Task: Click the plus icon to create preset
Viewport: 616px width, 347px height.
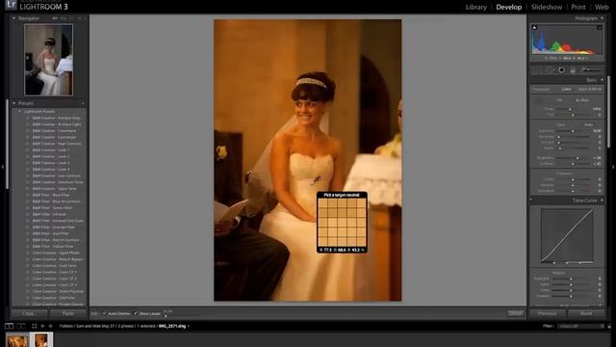Action: coord(83,103)
